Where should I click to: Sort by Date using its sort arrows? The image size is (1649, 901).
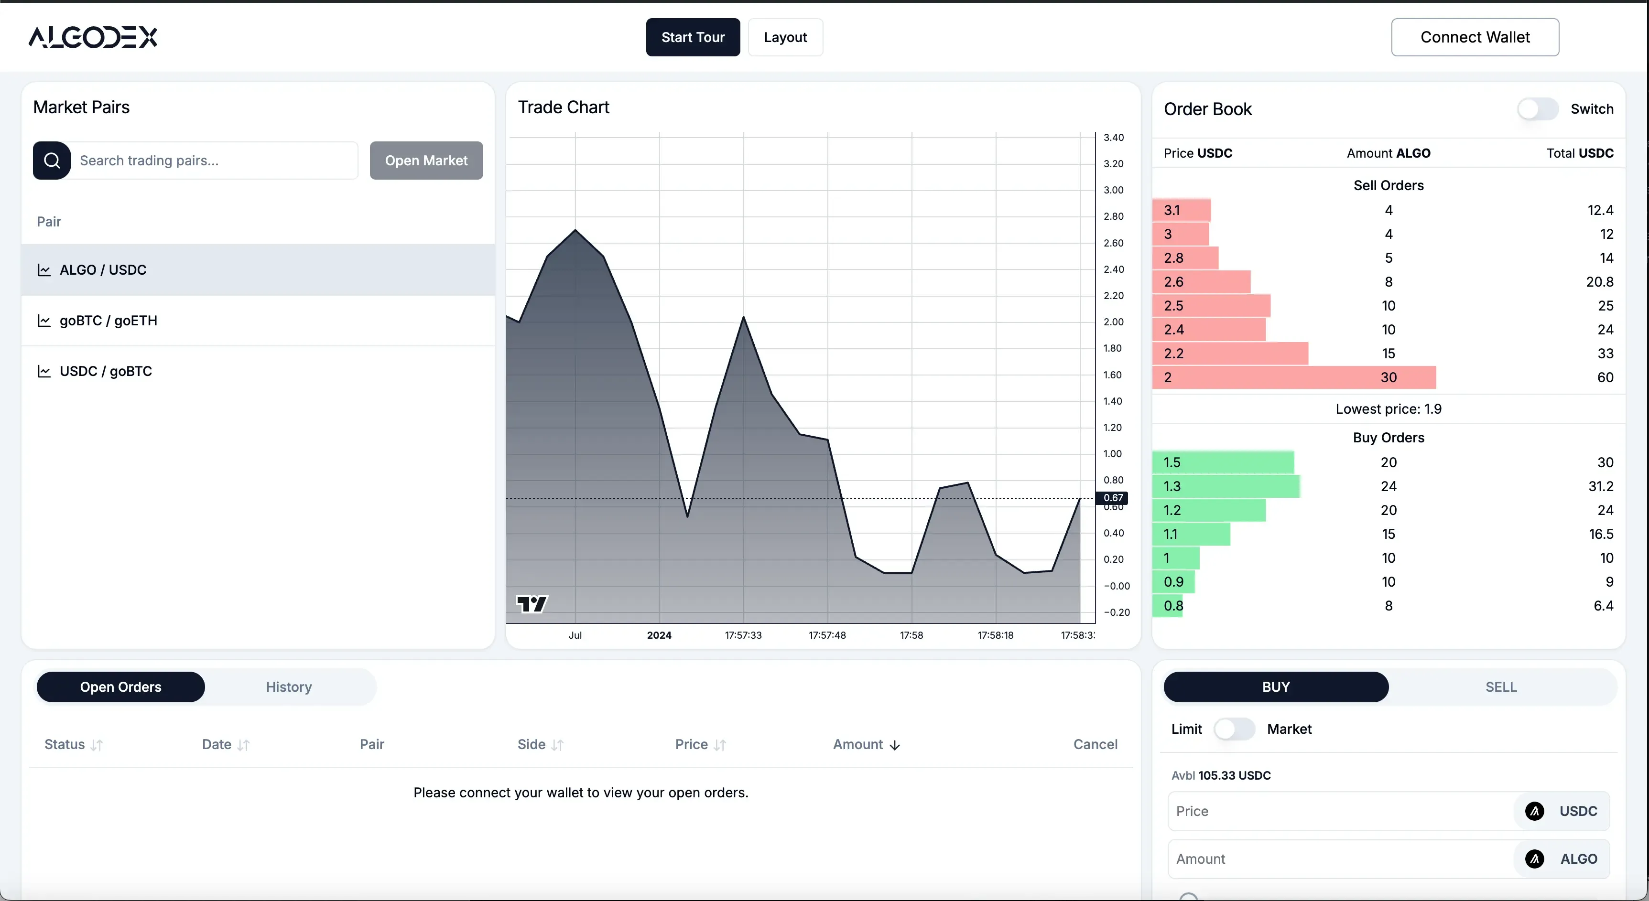pyautogui.click(x=243, y=745)
